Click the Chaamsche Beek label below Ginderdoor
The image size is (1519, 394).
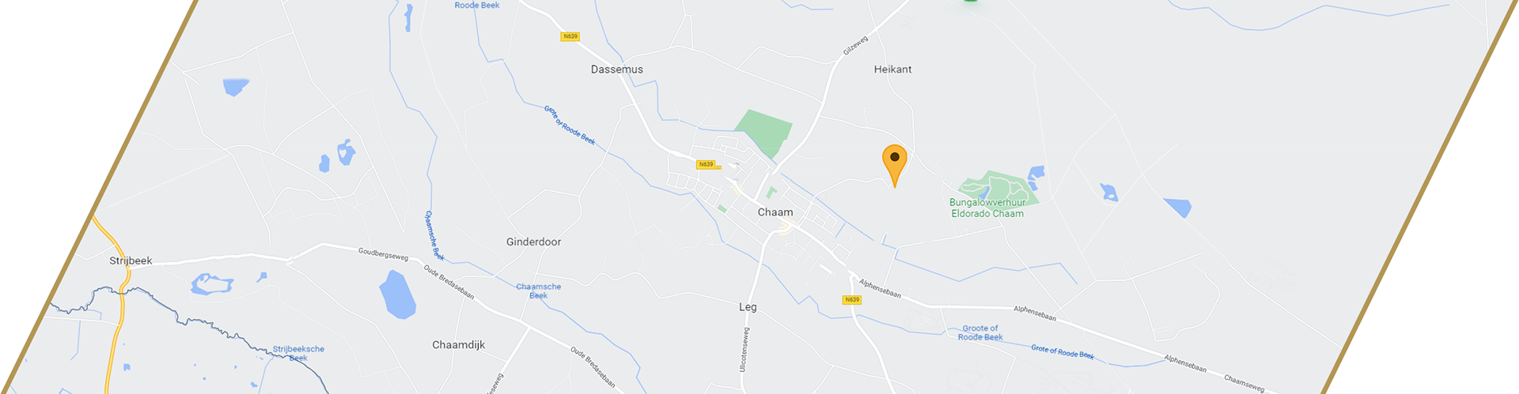click(x=538, y=291)
